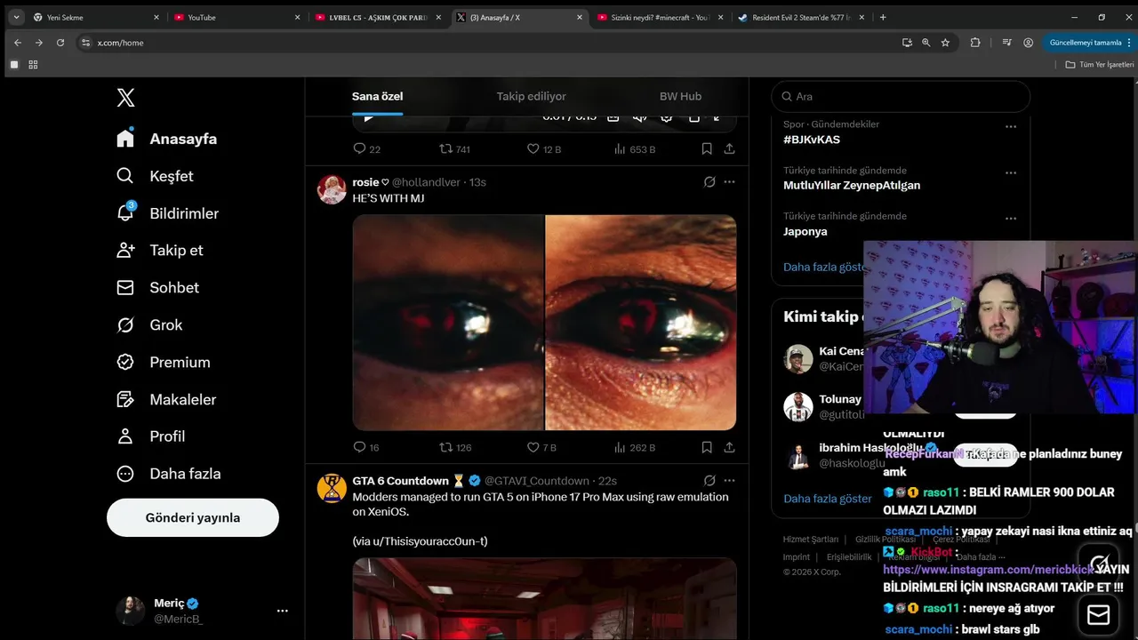Switch to BW Hub tab

(x=680, y=96)
